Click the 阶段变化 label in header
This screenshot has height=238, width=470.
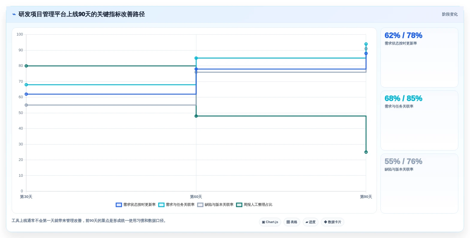pyautogui.click(x=450, y=14)
